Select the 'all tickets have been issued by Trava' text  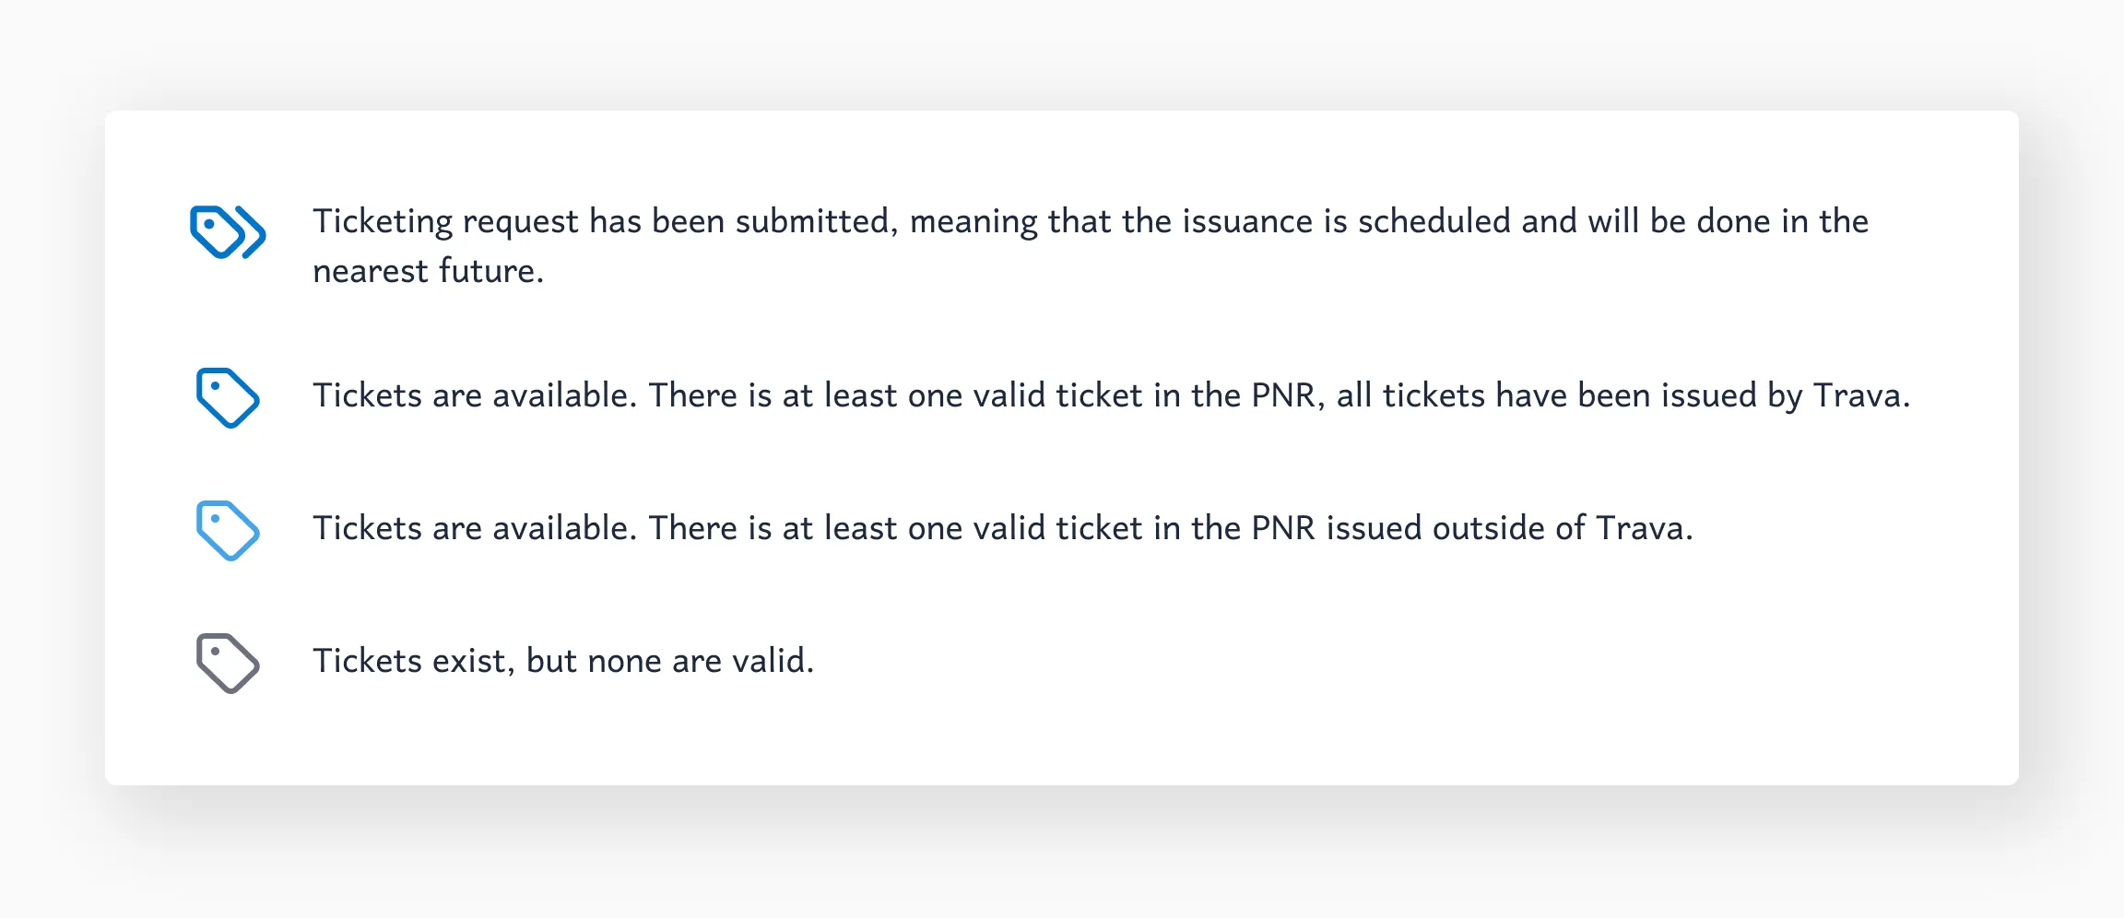coord(1622,396)
